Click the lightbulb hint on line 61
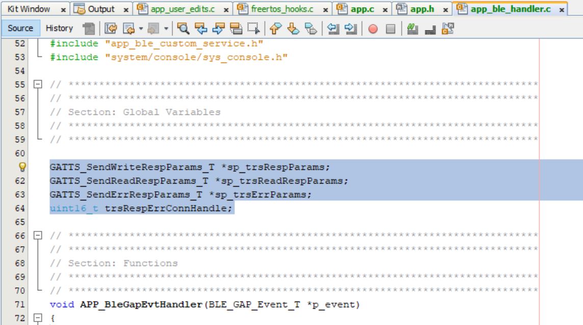This screenshot has height=325, width=583. 22,167
